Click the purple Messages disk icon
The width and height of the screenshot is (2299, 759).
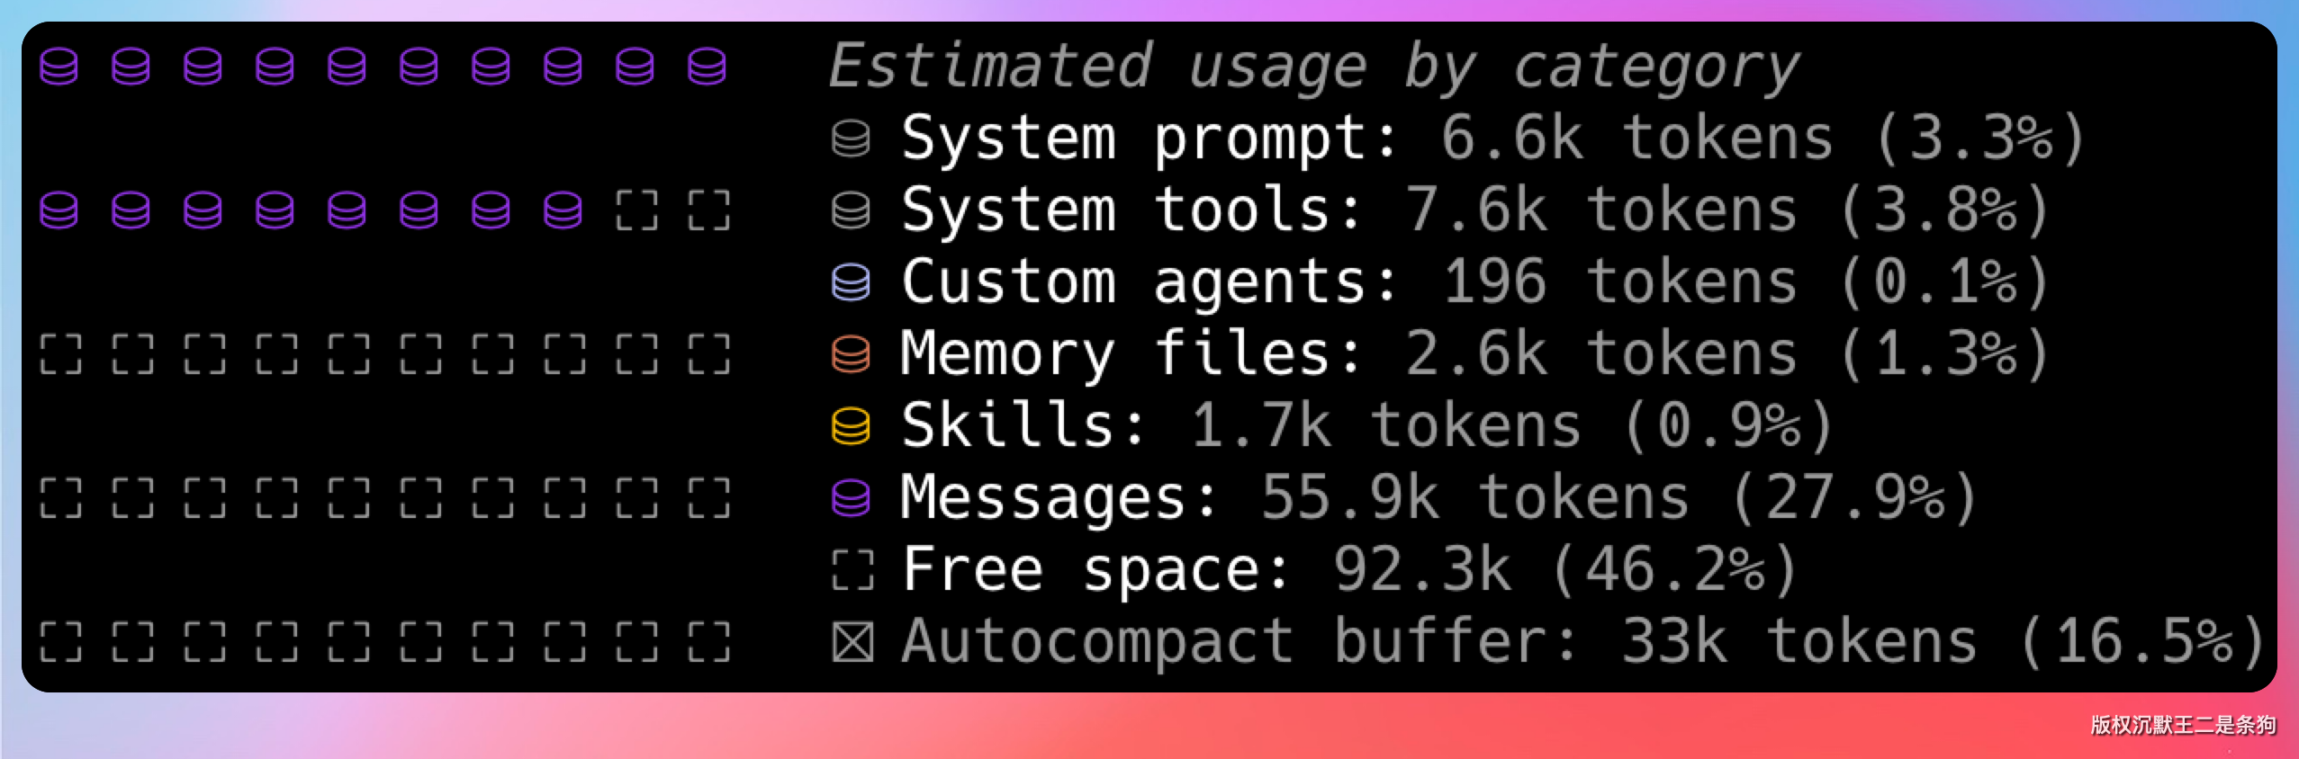[851, 497]
